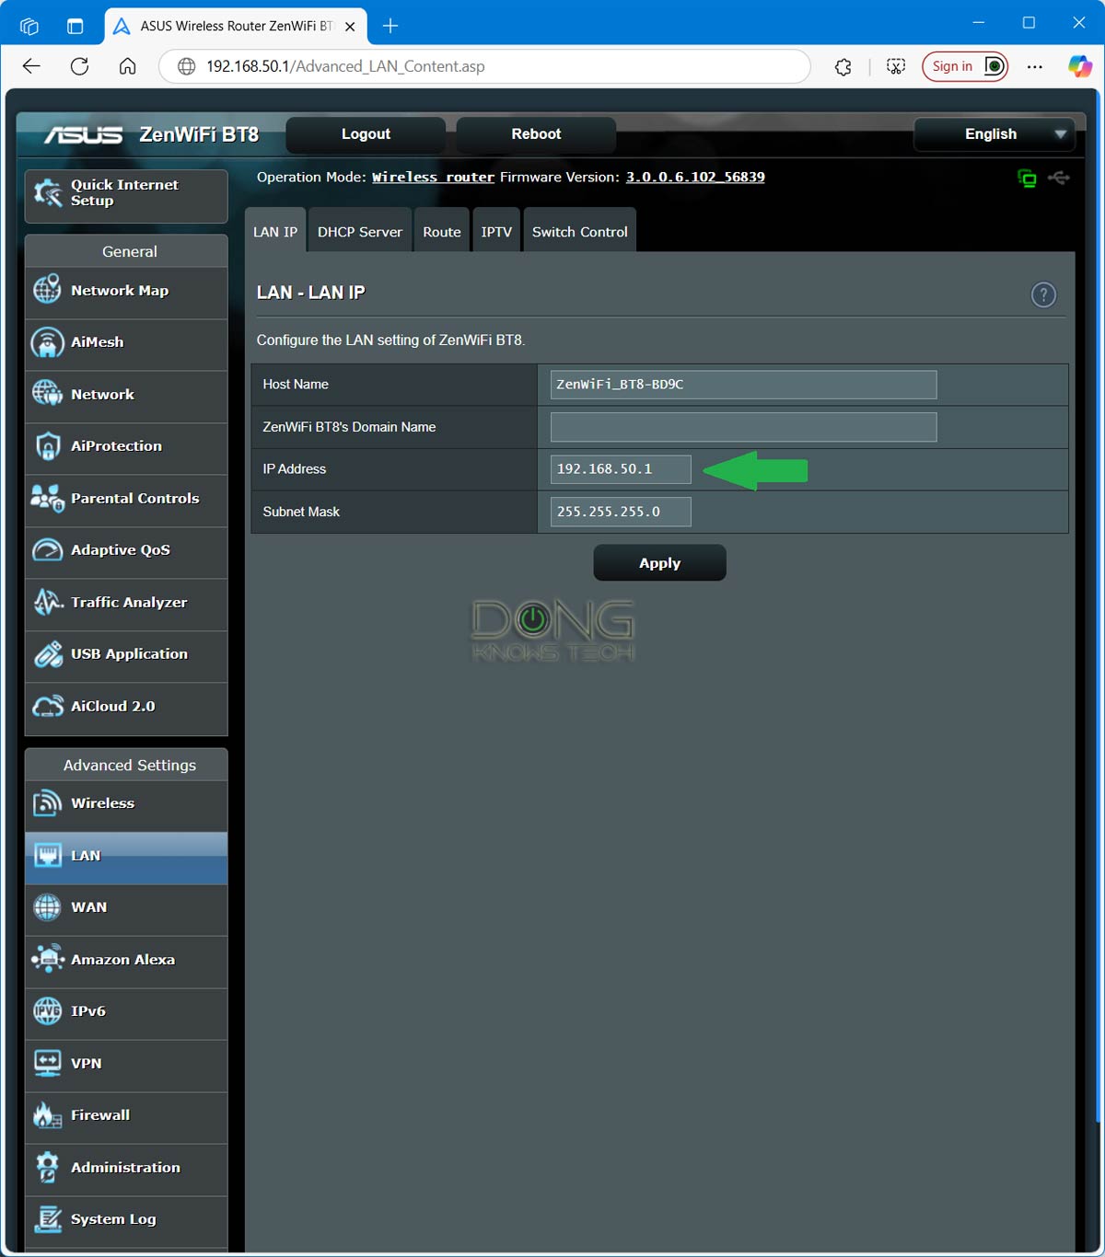Click the USB status icon in header

1059,178
